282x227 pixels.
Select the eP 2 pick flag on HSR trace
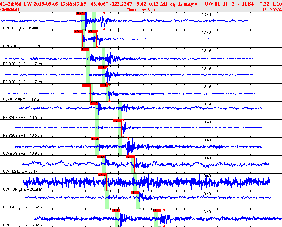click(x=102, y=175)
